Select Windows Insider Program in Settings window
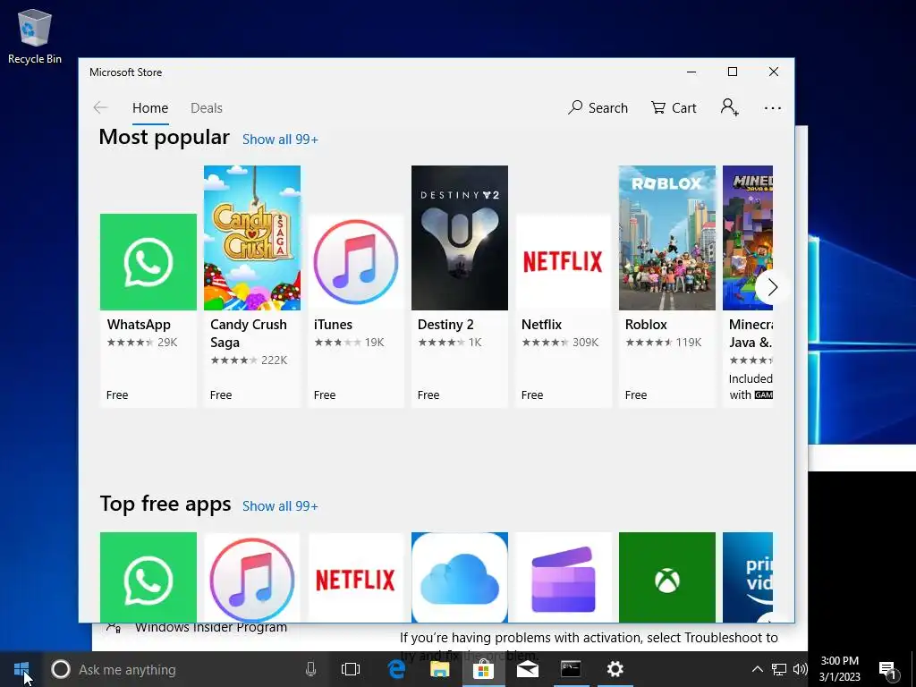The image size is (916, 687). (211, 627)
